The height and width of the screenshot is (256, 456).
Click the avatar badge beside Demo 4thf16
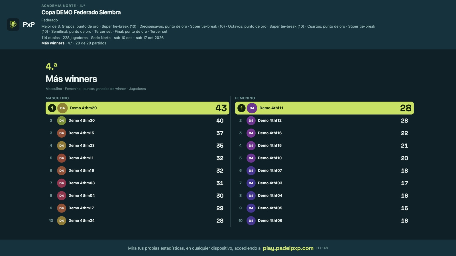tap(251, 133)
